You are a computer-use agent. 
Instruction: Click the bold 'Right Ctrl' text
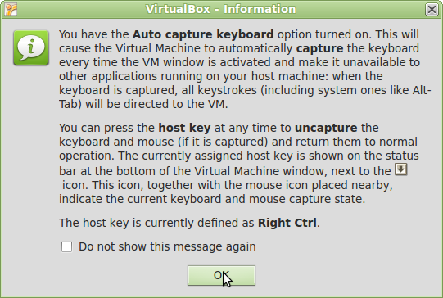(x=287, y=223)
